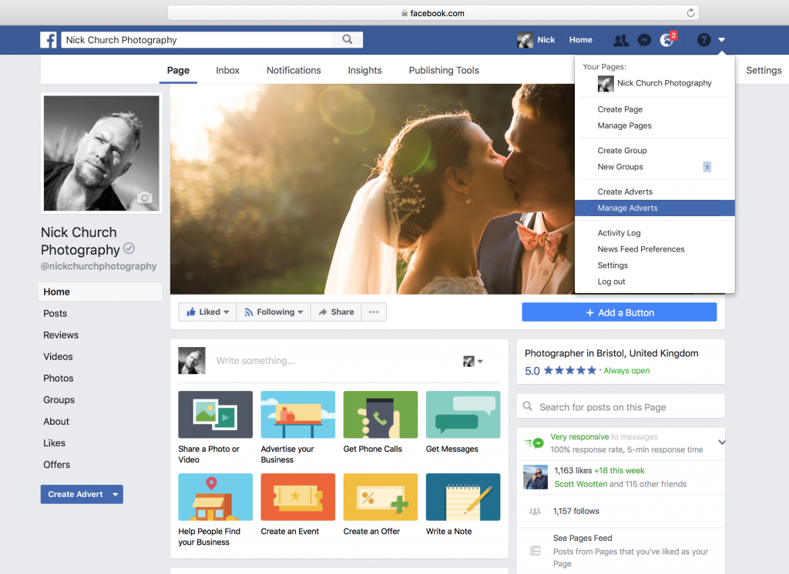Click Nick's profile picture in top bar
Screen dimensions: 789x574
(525, 40)
